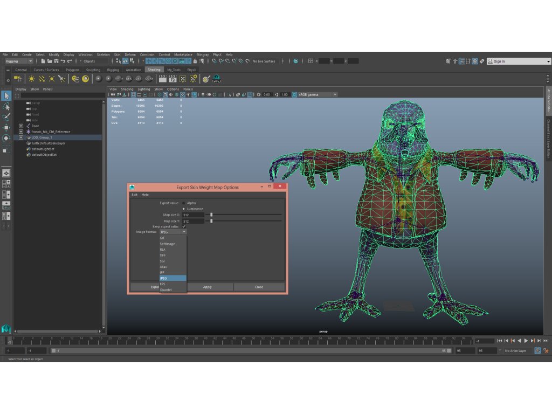Select defaultLightSet in the Outliner
The width and height of the screenshot is (552, 414).
43,149
